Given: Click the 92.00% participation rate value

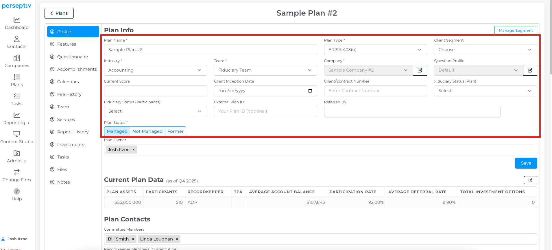Looking at the screenshot, I should pyautogui.click(x=376, y=202).
